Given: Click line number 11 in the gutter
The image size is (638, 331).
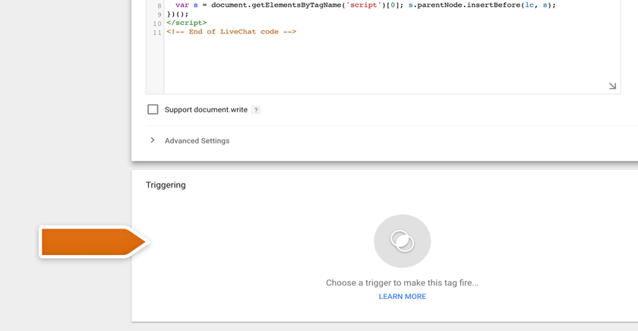Looking at the screenshot, I should [x=157, y=33].
